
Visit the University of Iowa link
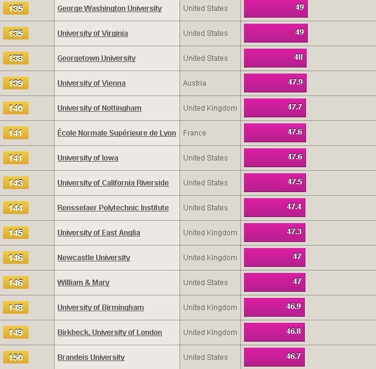tap(88, 158)
